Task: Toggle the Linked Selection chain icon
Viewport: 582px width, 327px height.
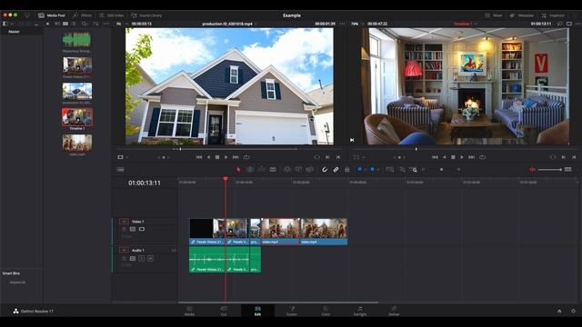Action: (336, 170)
